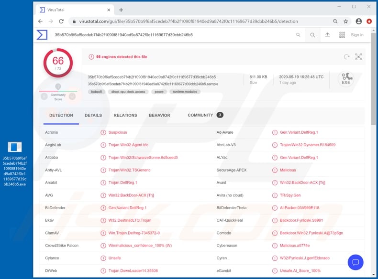Click the page vertical scrollbar

click(x=373, y=79)
